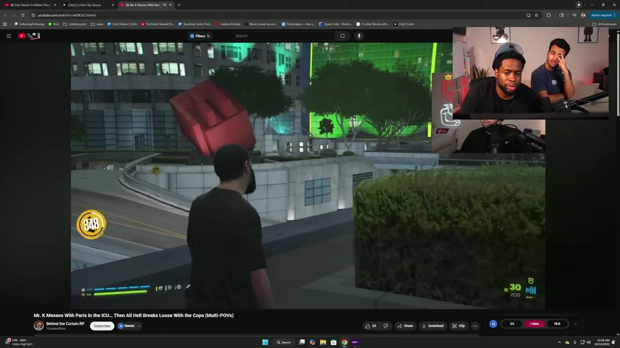Viewport: 620px width, 348px height.
Task: Dislike the video with thumbs down
Action: 386,326
